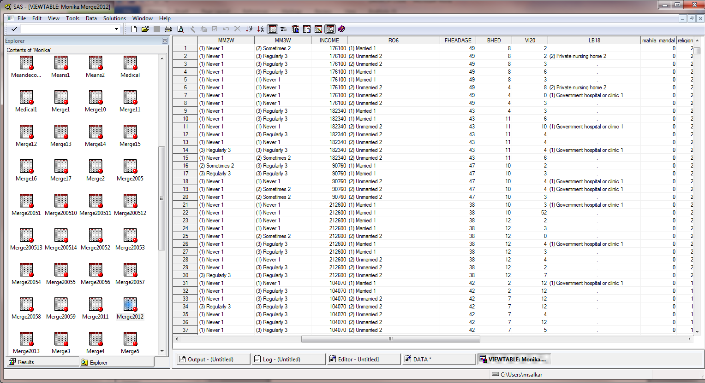Toggle Form View in the toolbar

click(284, 29)
